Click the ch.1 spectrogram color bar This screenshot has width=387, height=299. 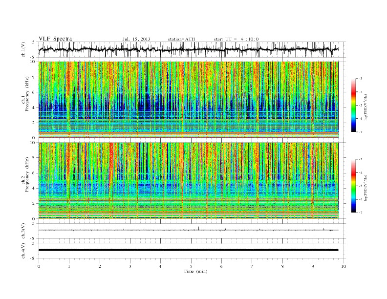pos(353,105)
